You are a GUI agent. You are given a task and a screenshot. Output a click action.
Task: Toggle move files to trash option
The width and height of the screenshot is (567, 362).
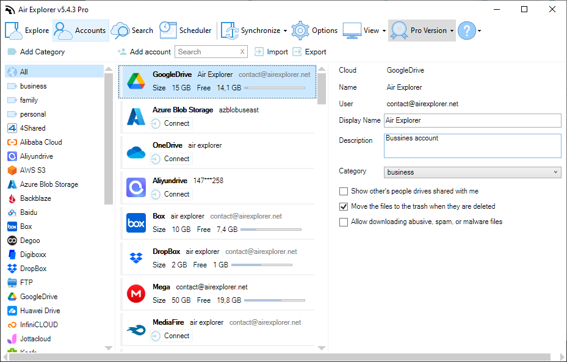[x=344, y=206]
